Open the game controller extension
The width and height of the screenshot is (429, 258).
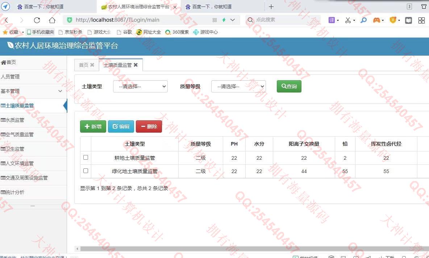[377, 20]
